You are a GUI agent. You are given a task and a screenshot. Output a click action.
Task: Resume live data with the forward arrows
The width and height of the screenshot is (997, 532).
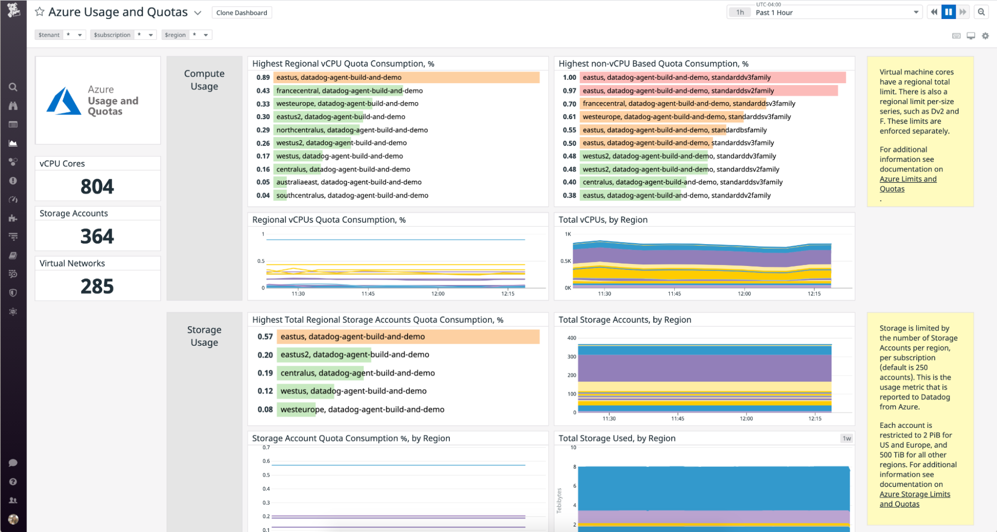[963, 11]
